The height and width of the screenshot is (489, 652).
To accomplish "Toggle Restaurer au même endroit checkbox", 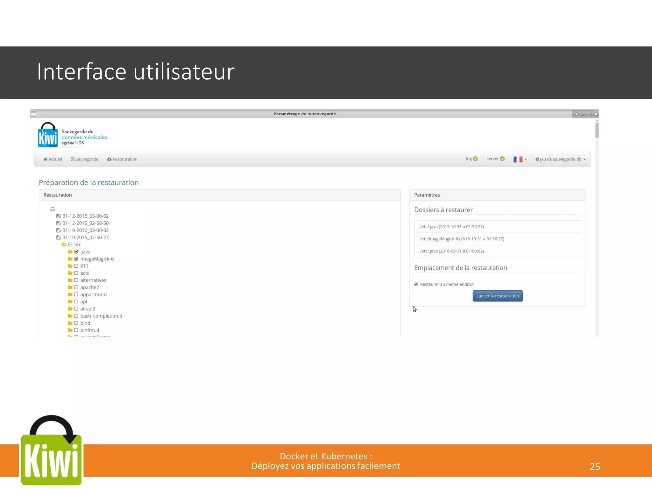I will pyautogui.click(x=416, y=284).
